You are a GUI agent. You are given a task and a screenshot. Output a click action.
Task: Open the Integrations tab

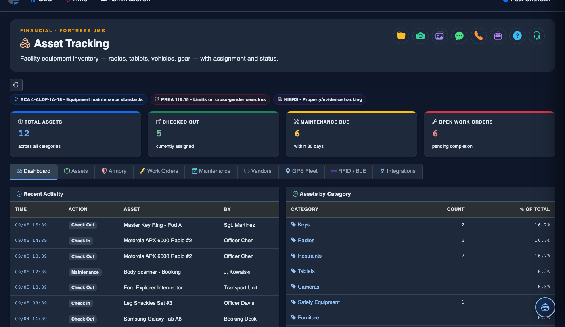(x=398, y=171)
